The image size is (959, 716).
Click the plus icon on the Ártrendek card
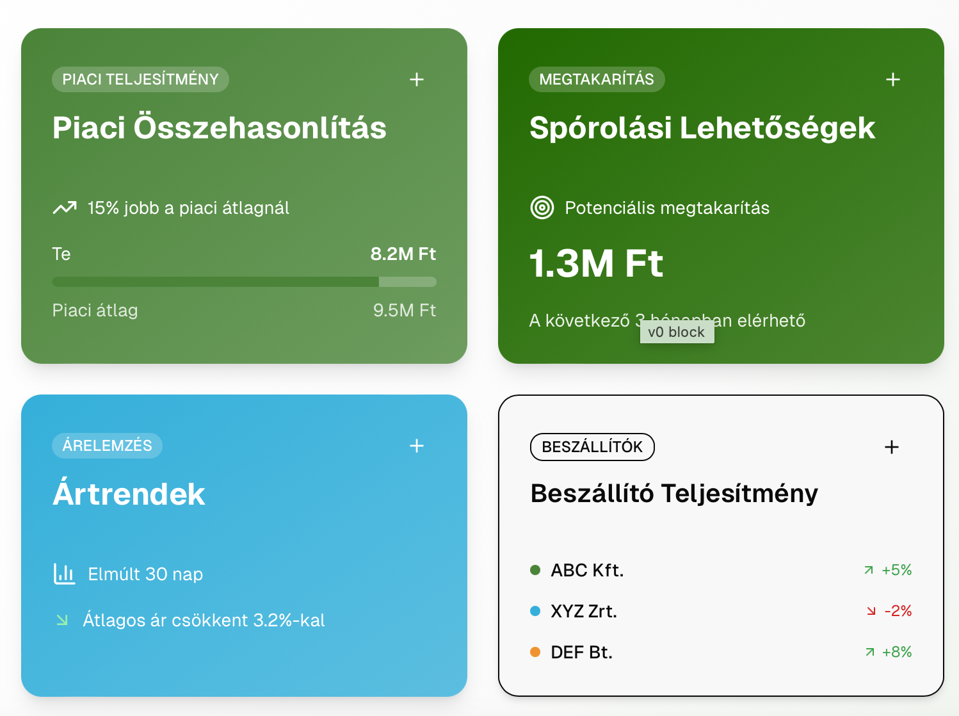pyautogui.click(x=417, y=446)
